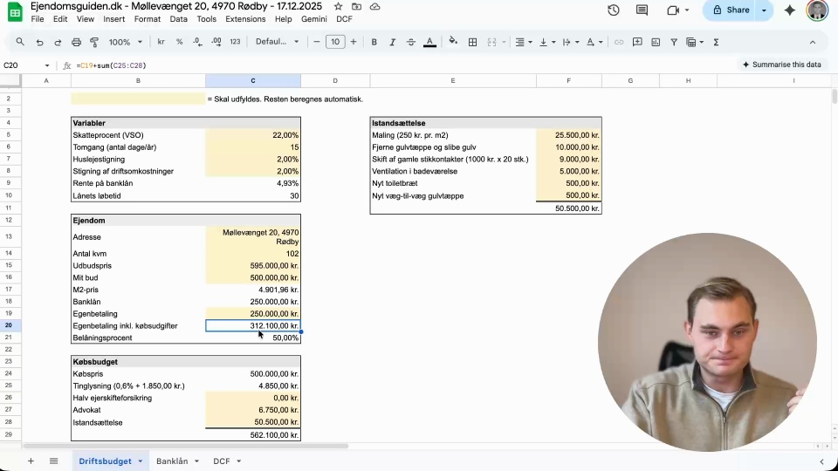The height and width of the screenshot is (471, 838).
Task: Click the borders toolbar icon
Action: coord(472,42)
